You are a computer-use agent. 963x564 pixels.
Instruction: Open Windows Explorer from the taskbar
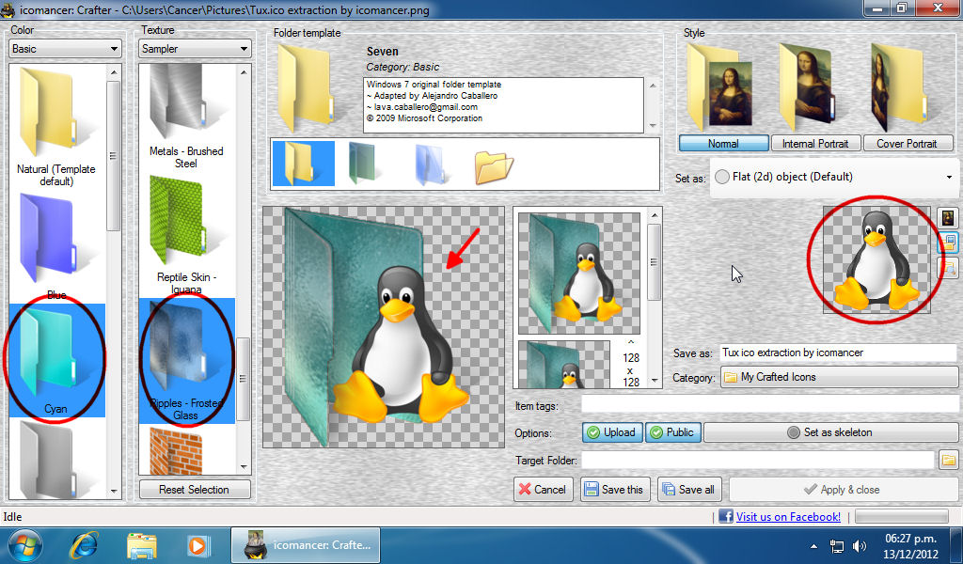(x=142, y=545)
